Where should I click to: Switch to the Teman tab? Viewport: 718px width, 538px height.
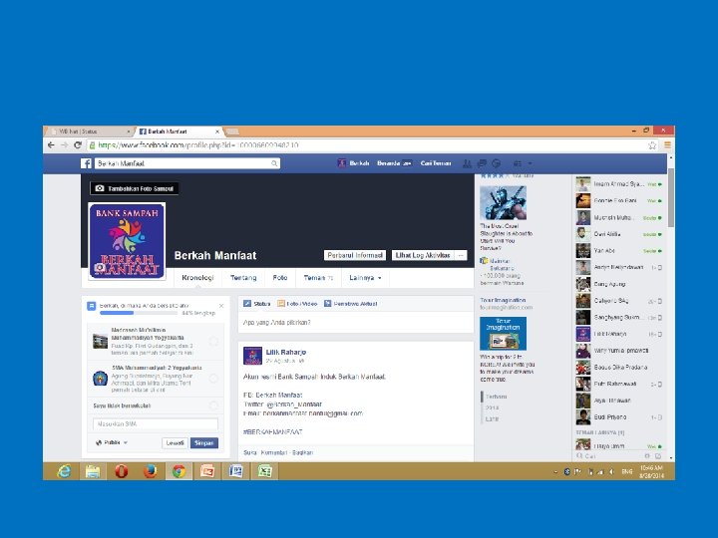(318, 278)
